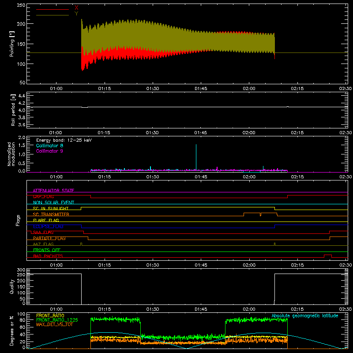Click '02:15' tick under the Flags panel

(x=297, y=265)
